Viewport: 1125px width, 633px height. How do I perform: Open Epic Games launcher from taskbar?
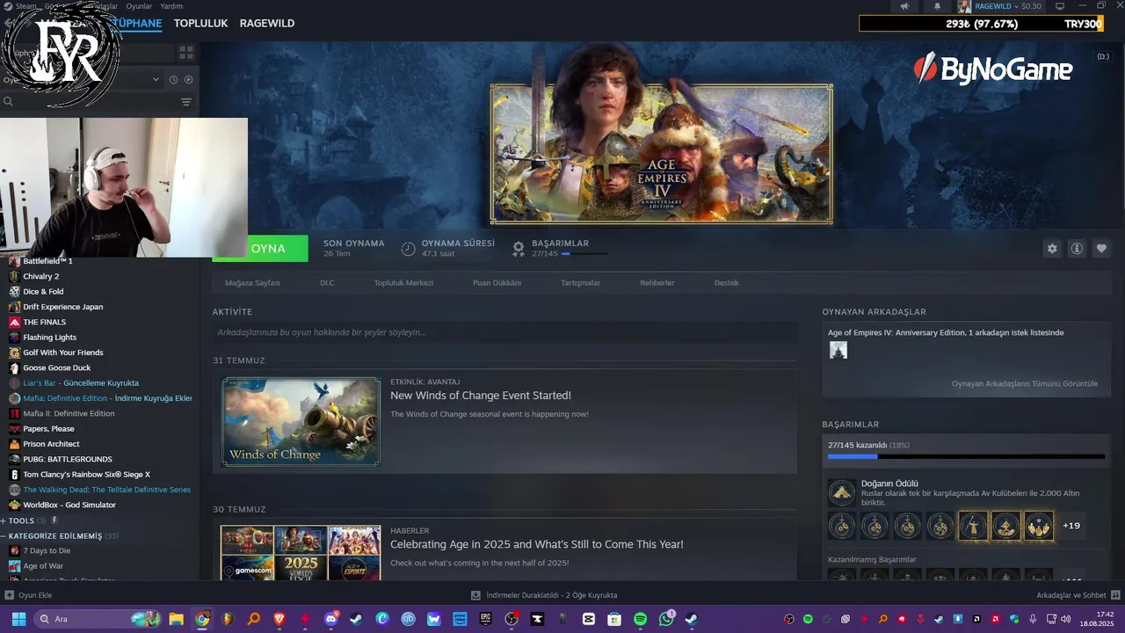point(485,619)
